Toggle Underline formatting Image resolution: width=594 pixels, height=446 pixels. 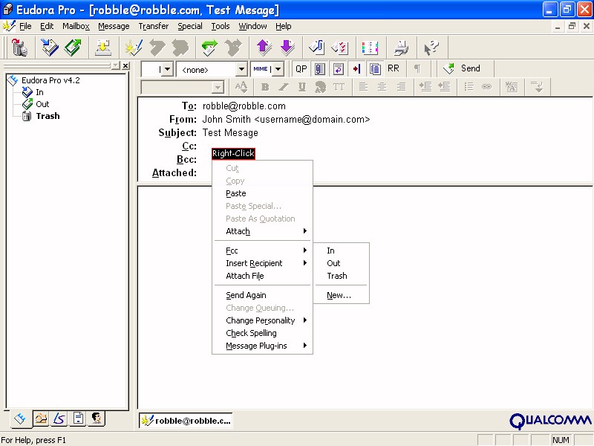(302, 87)
